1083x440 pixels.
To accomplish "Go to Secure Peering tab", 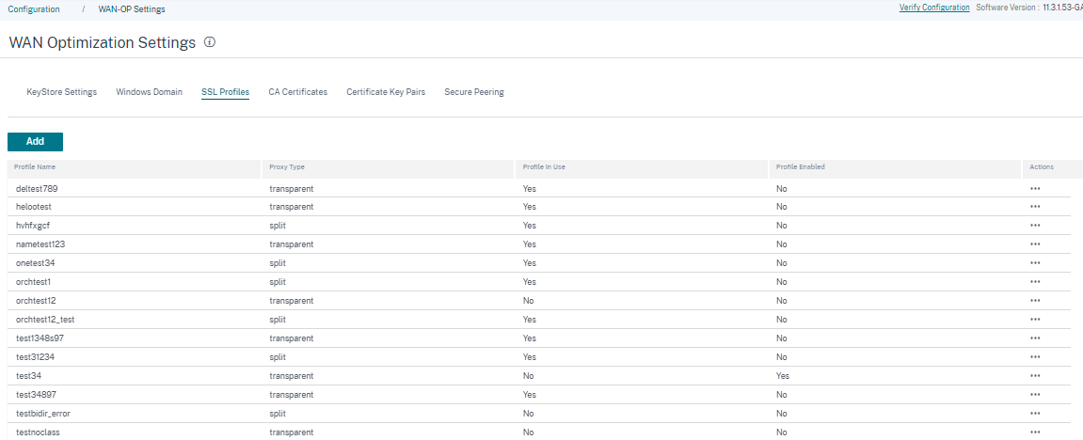I will 474,92.
